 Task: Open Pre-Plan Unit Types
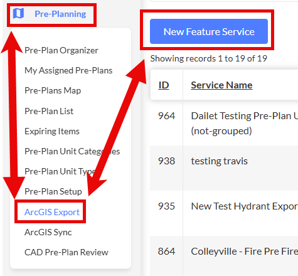pos(60,171)
